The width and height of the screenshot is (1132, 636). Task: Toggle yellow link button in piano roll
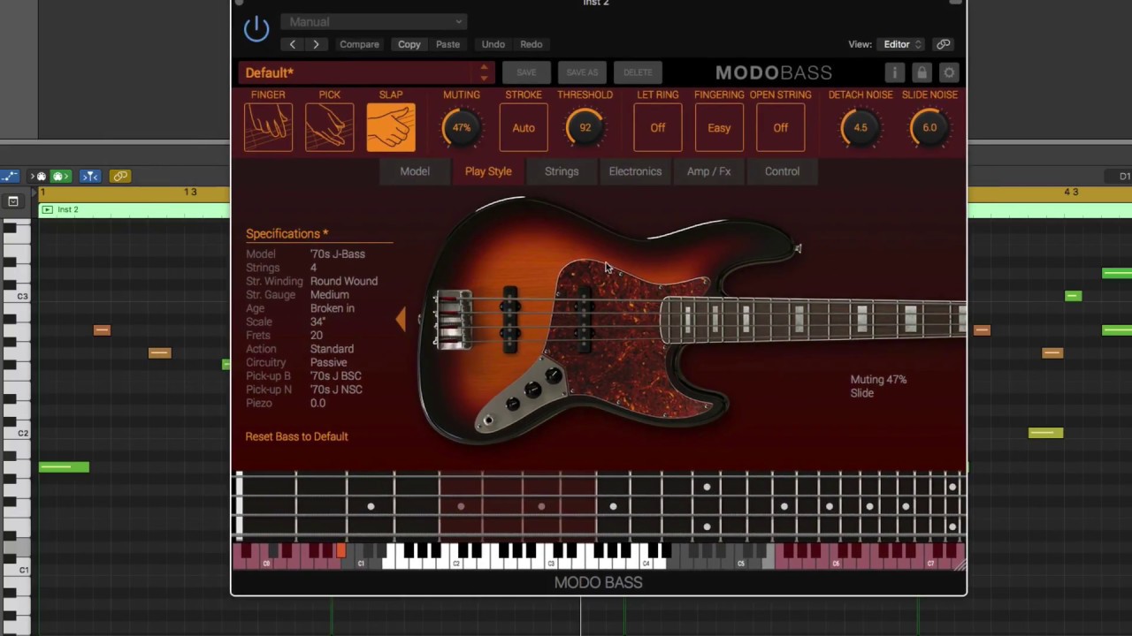pyautogui.click(x=120, y=177)
